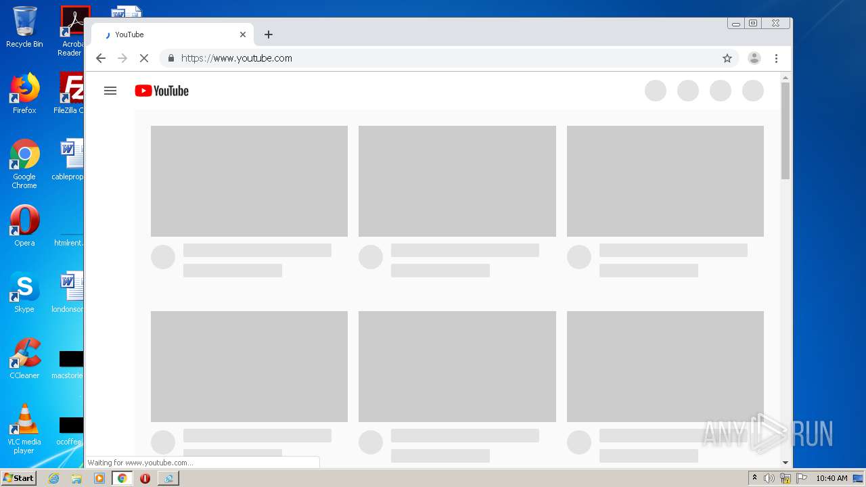This screenshot has width=866, height=487.
Task: Open the Windows Start menu
Action: tap(19, 478)
